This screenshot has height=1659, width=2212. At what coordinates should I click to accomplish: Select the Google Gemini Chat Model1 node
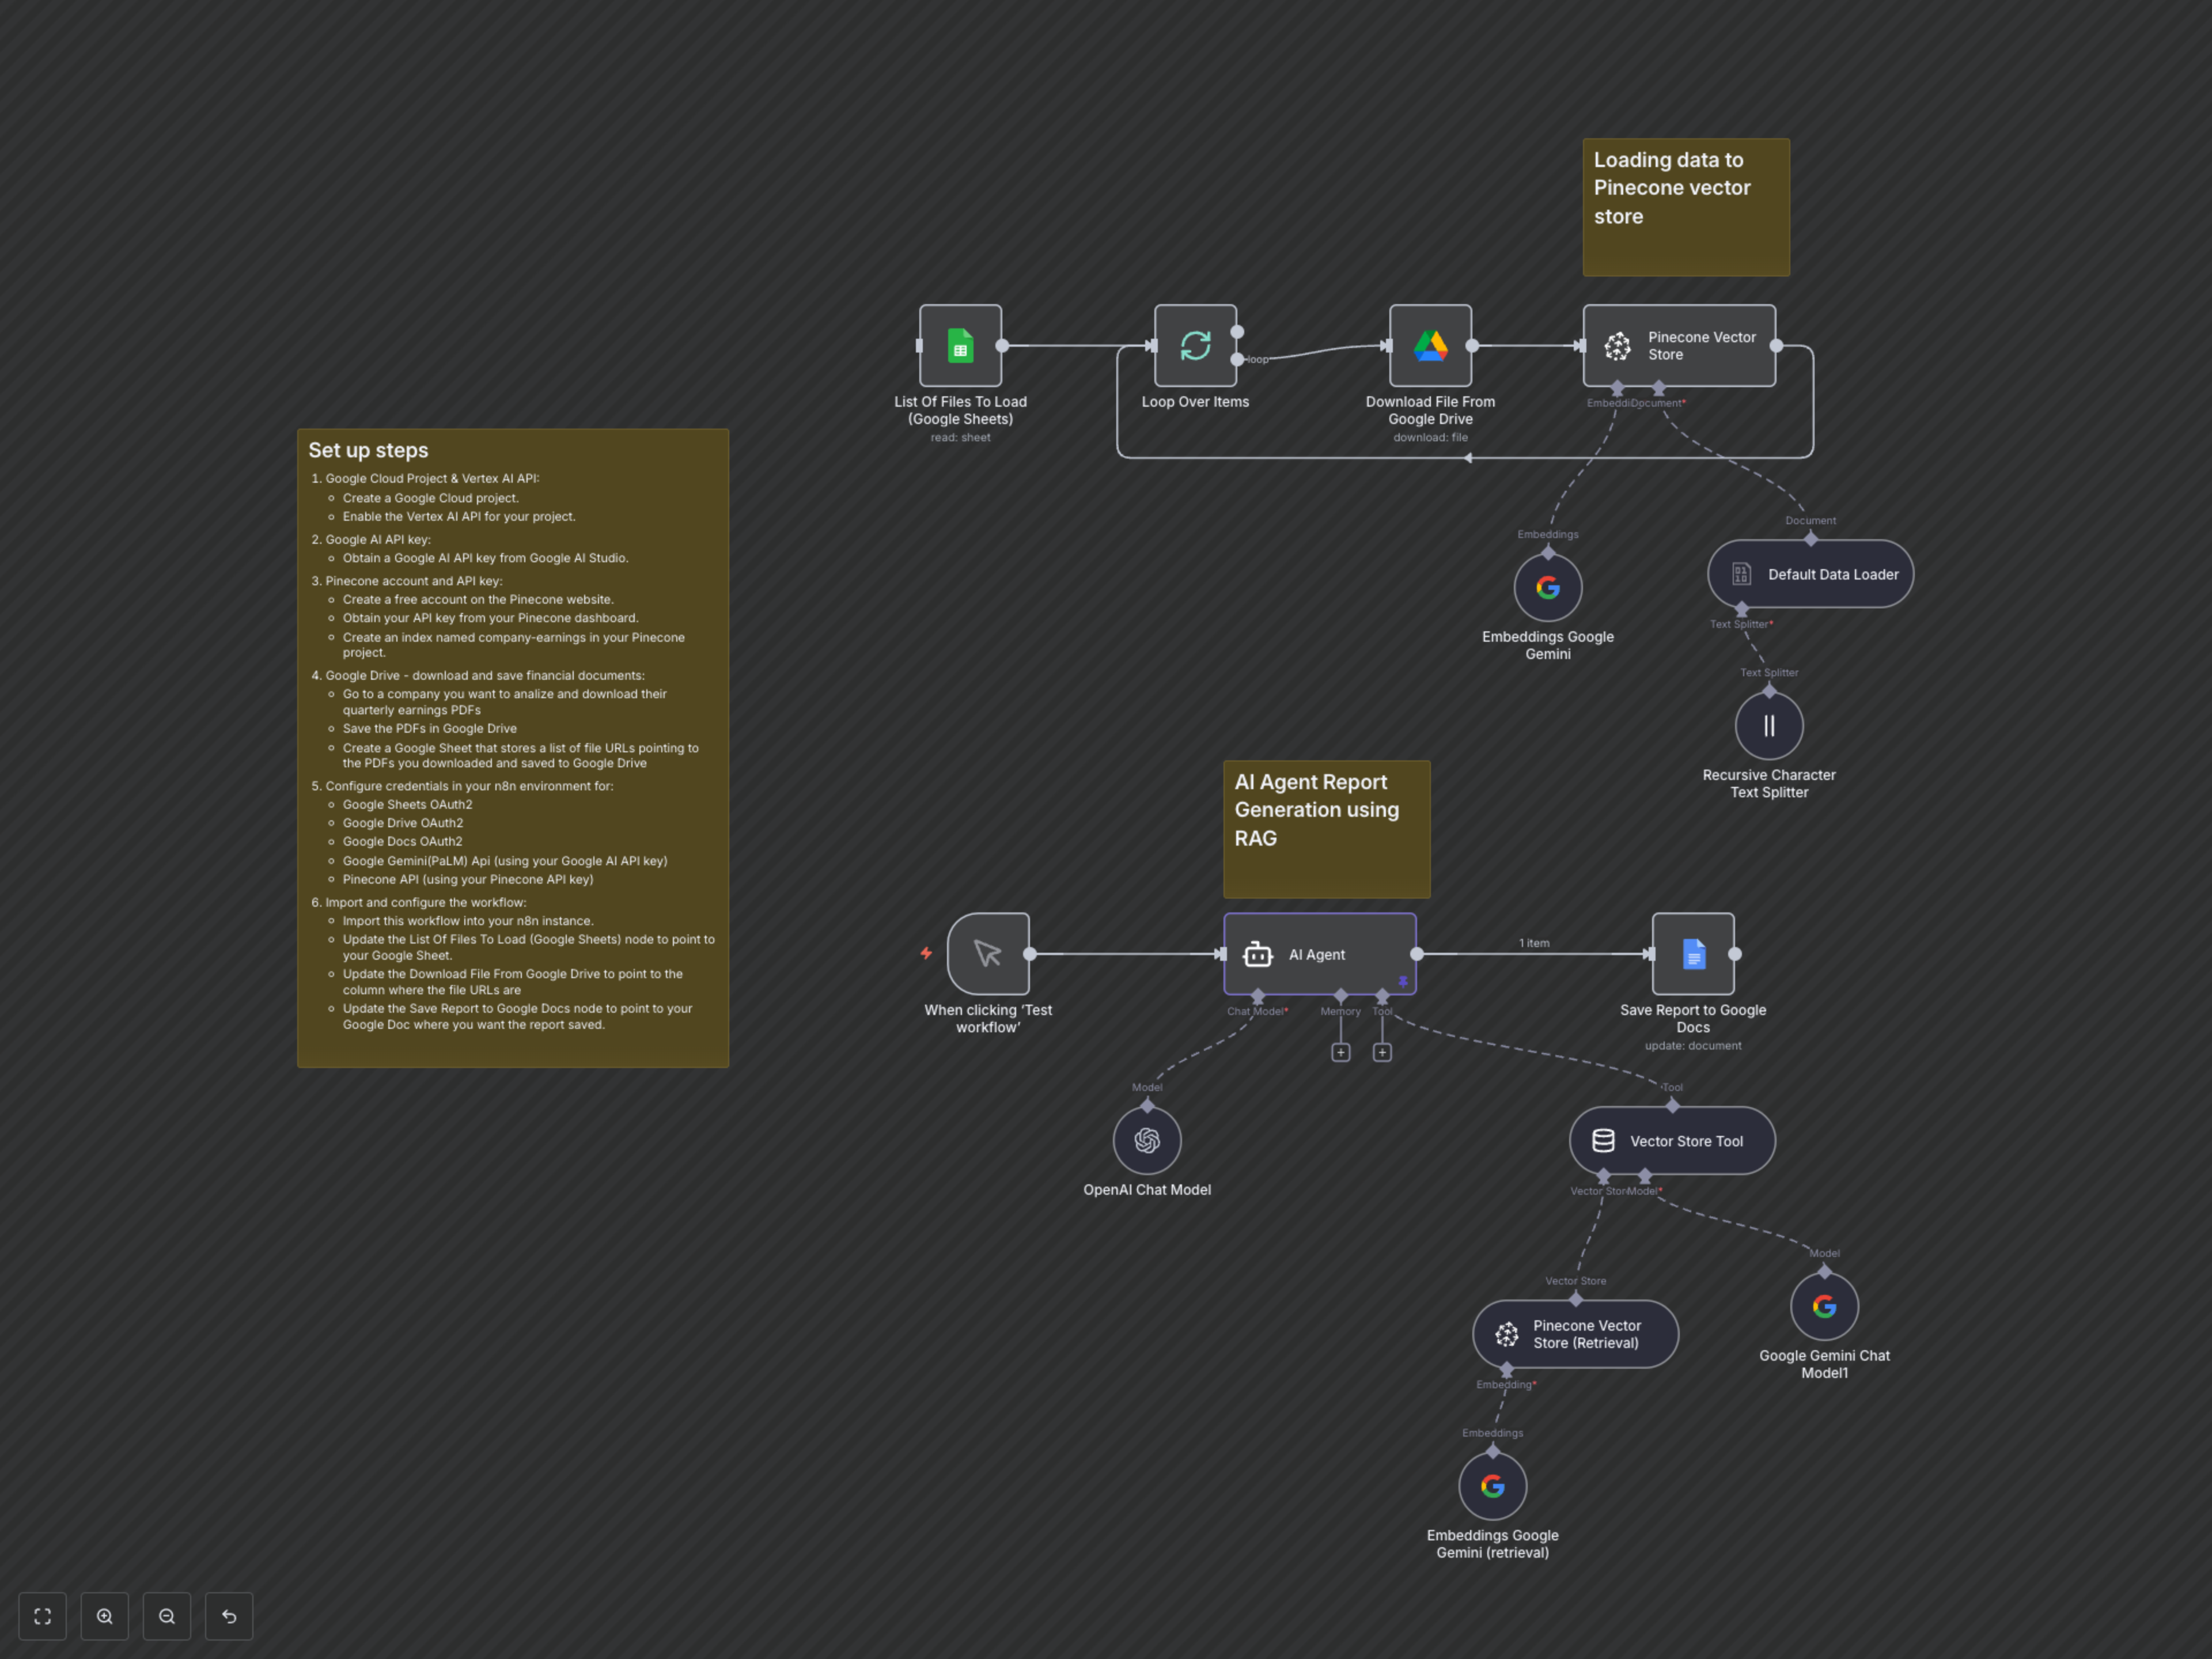tap(1824, 1307)
